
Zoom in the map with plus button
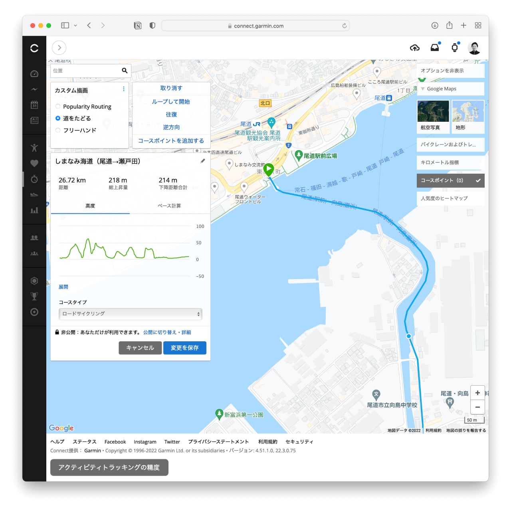pyautogui.click(x=477, y=393)
